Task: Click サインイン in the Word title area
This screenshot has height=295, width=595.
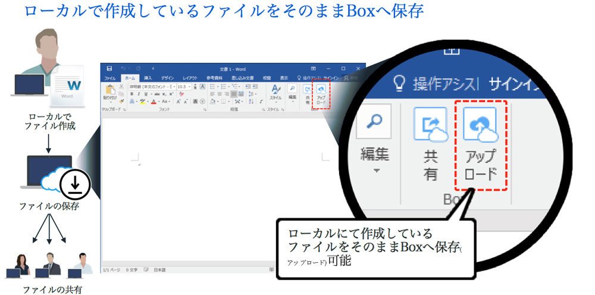Action: [x=331, y=78]
